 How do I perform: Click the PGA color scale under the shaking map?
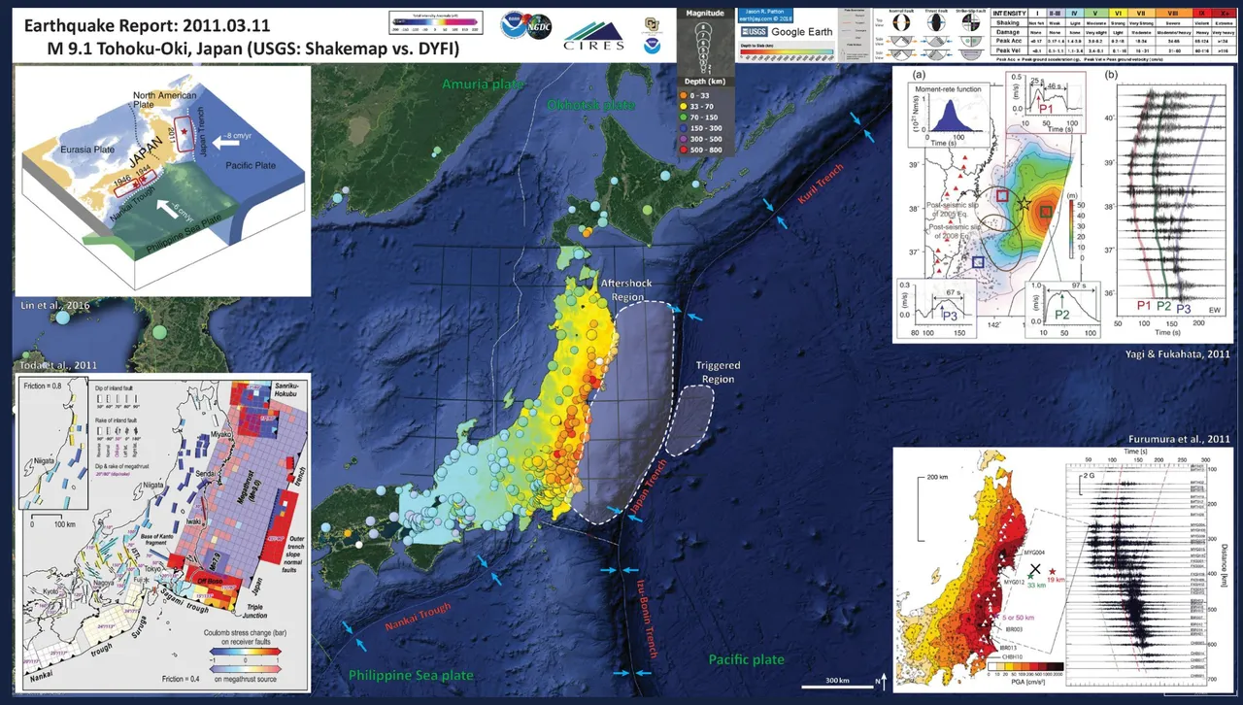coord(1025,666)
